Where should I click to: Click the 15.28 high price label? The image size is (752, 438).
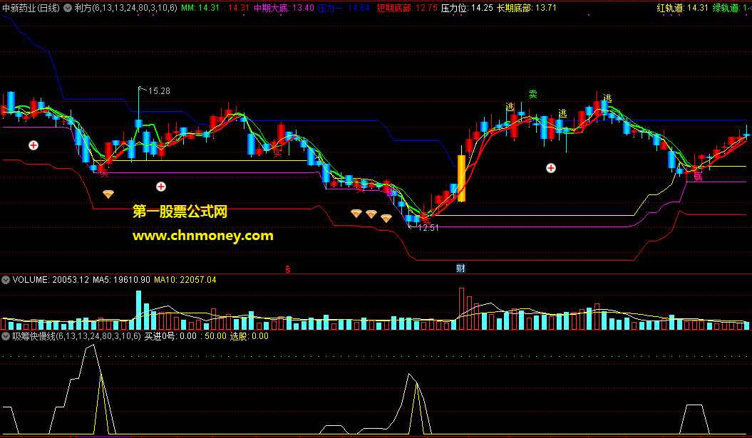click(x=159, y=91)
